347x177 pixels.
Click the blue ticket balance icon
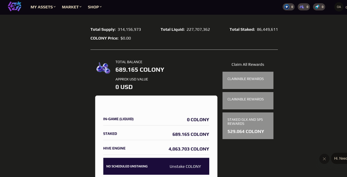[x=317, y=7]
